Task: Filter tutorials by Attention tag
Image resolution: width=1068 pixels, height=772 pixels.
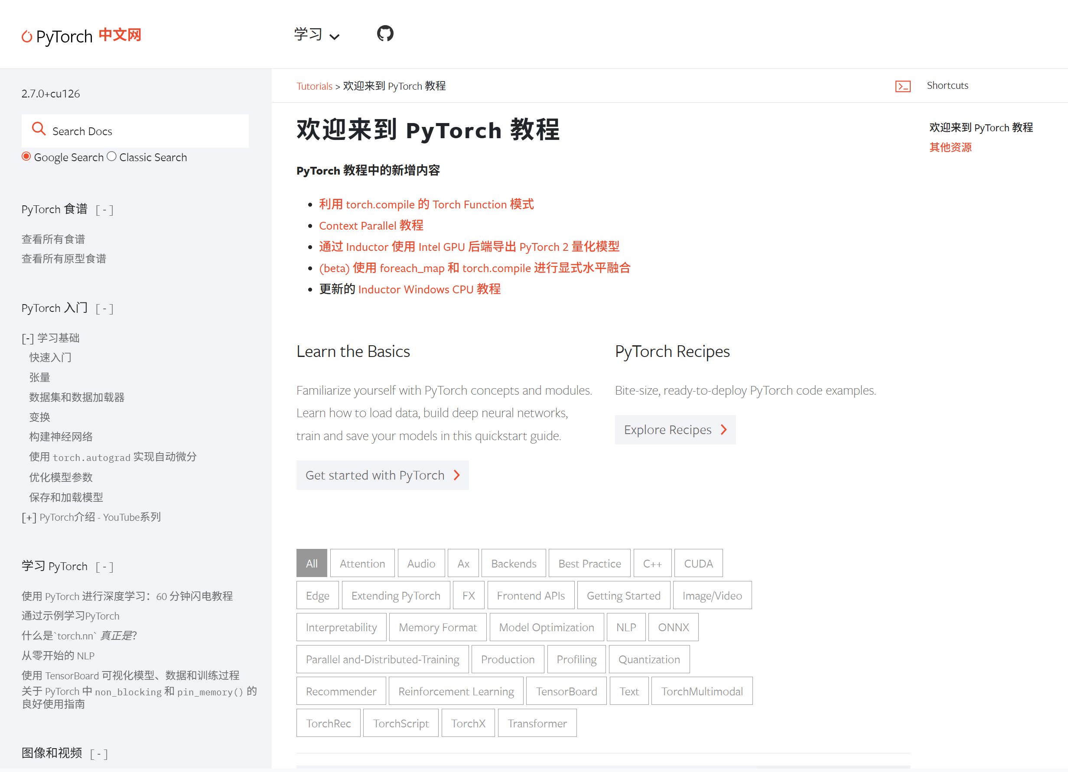Action: pyautogui.click(x=362, y=564)
